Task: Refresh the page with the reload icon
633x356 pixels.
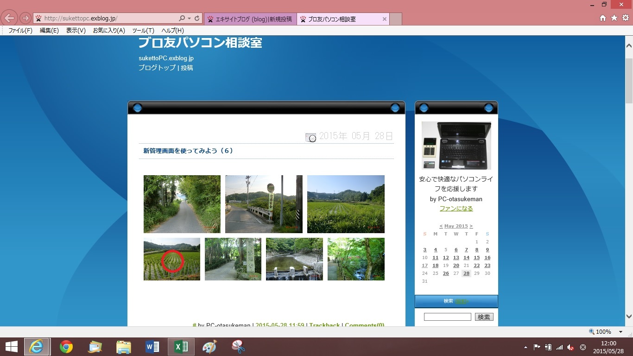Action: (197, 19)
